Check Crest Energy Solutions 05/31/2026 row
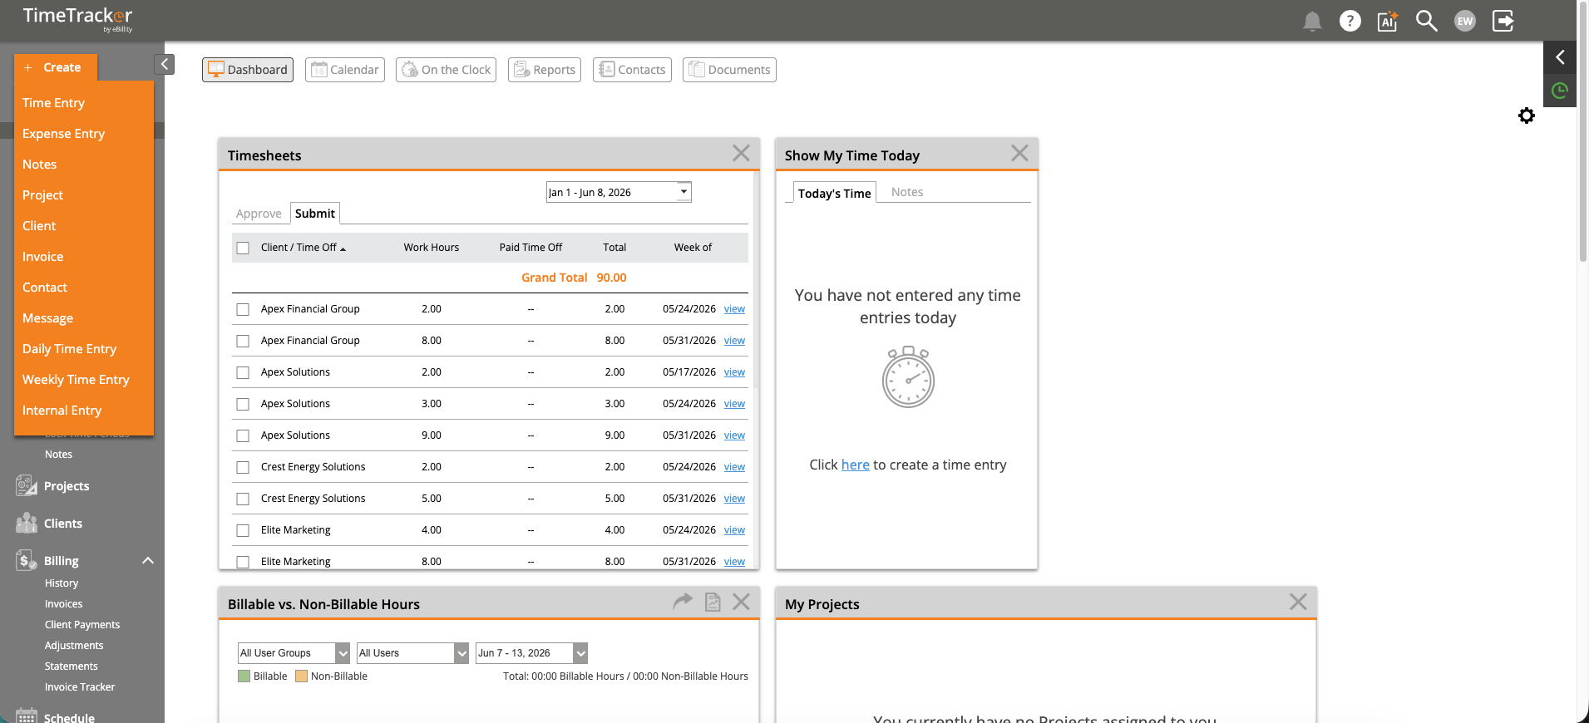Screen dimensions: 1589x723 pyautogui.click(x=243, y=499)
